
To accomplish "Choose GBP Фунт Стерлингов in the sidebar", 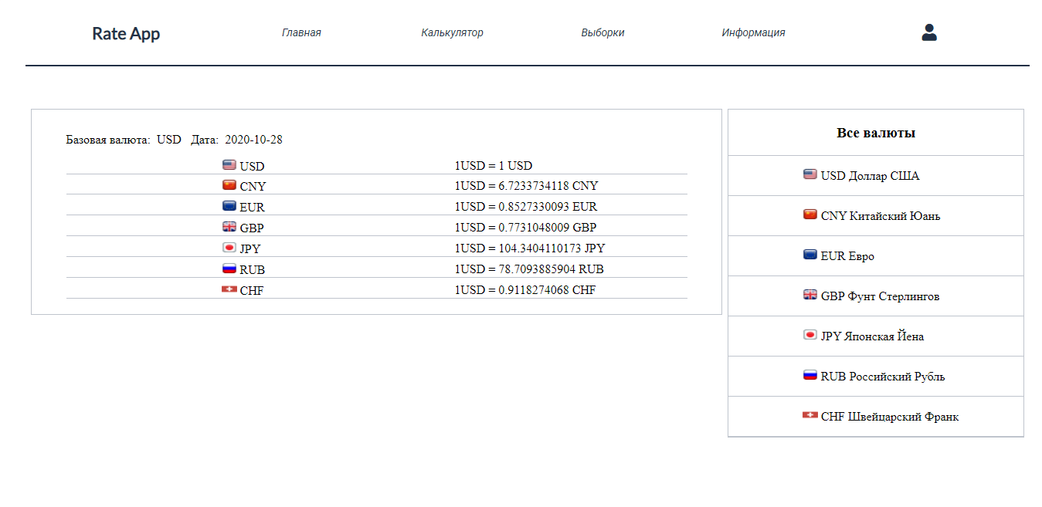I will [x=876, y=296].
